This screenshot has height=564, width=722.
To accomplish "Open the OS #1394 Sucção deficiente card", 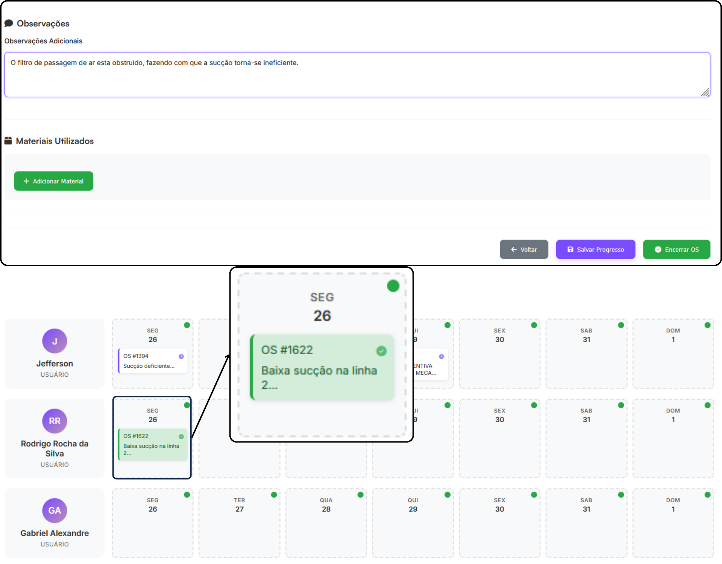I will point(152,361).
